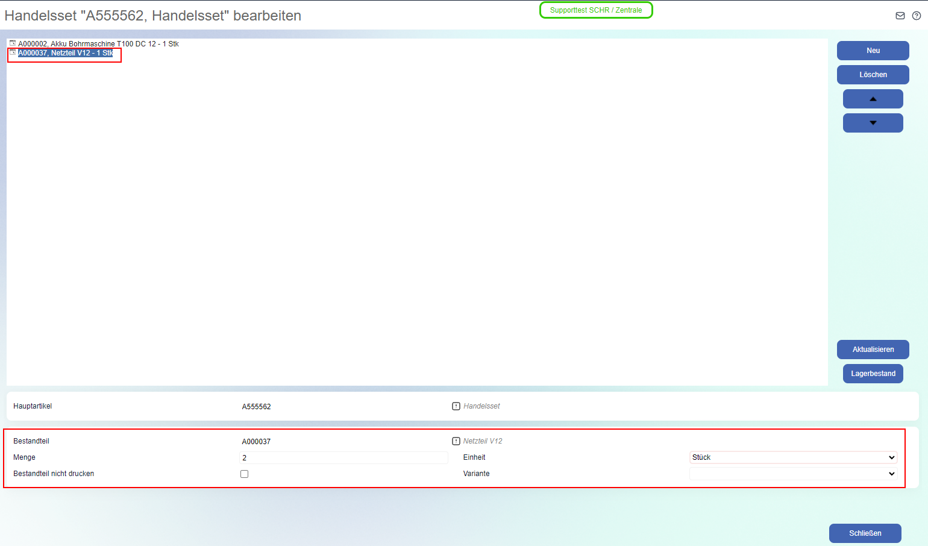Image resolution: width=928 pixels, height=546 pixels.
Task: Toggle the Bestandteil nicht drucken checkbox
Action: point(244,474)
